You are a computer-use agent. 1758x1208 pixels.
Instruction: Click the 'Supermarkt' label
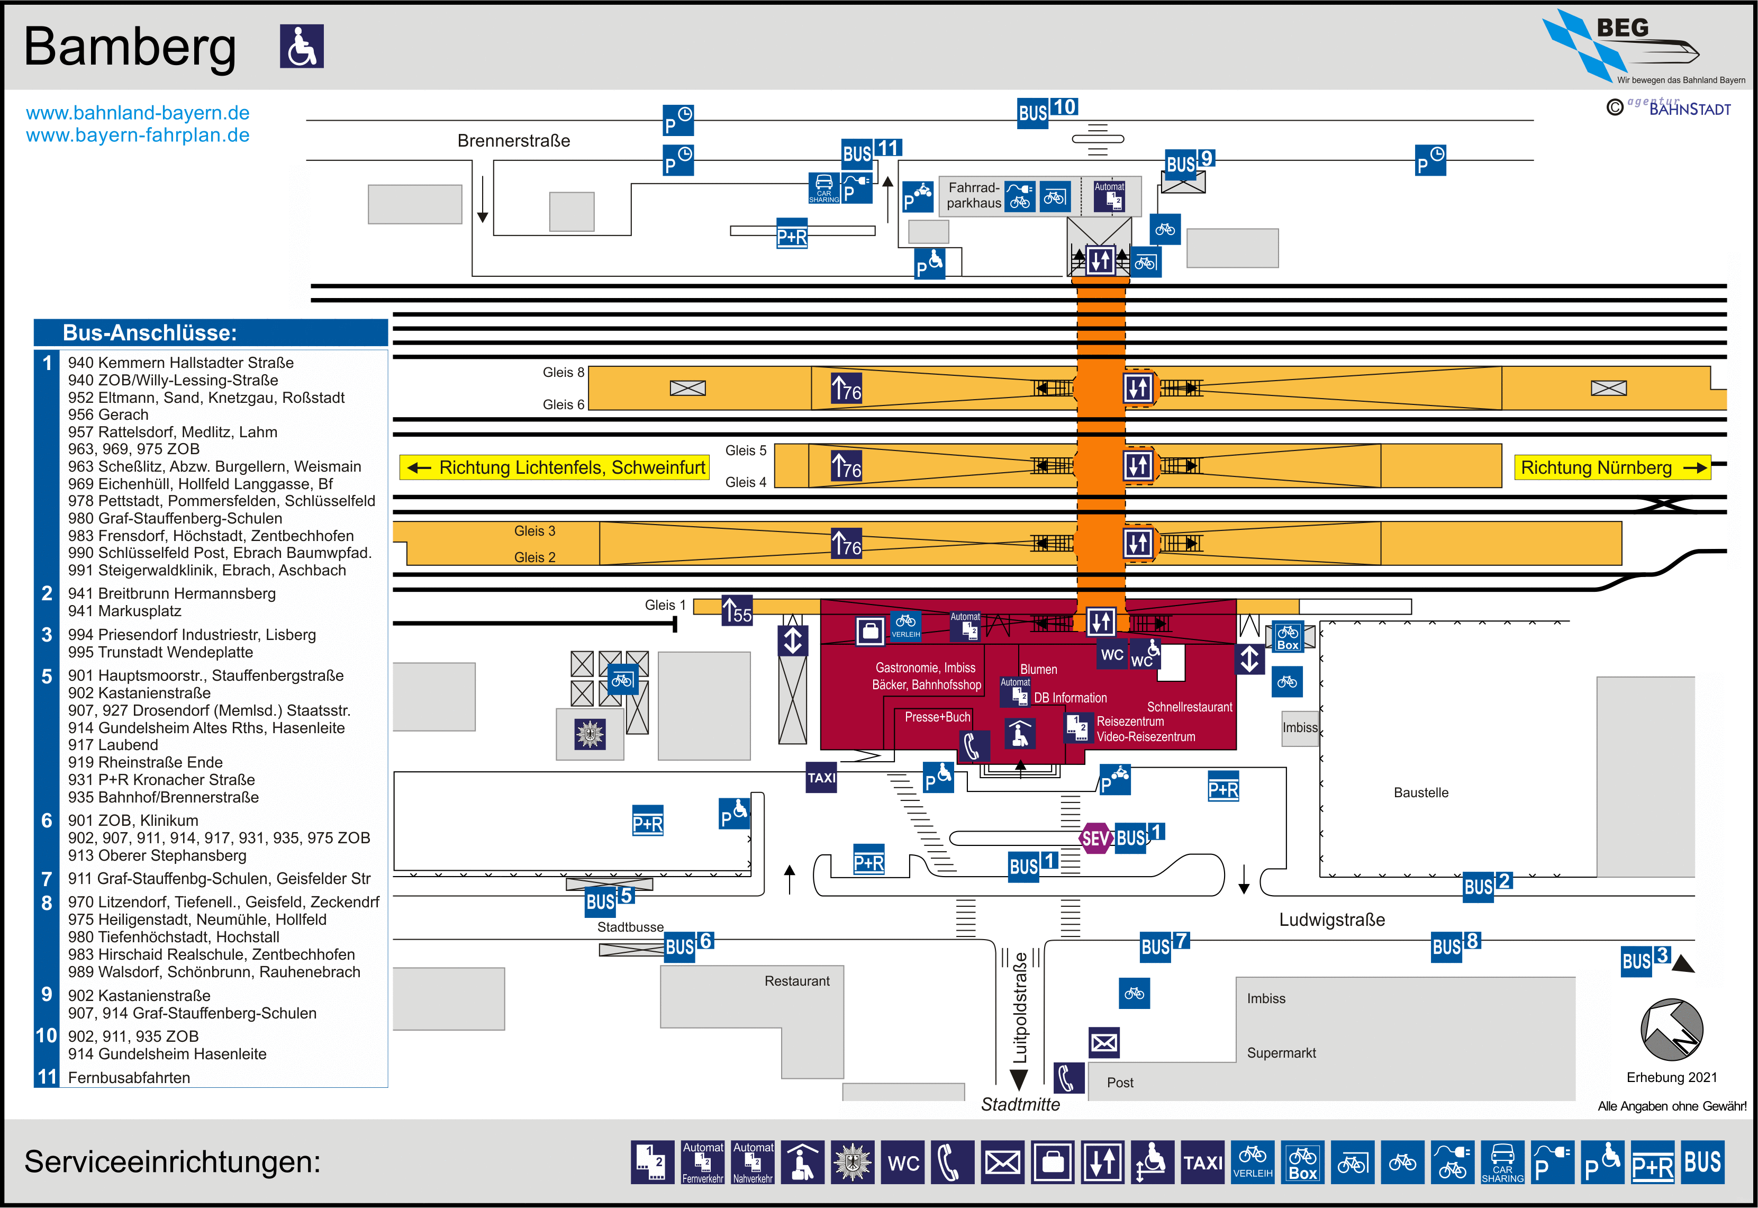pos(1281,1053)
